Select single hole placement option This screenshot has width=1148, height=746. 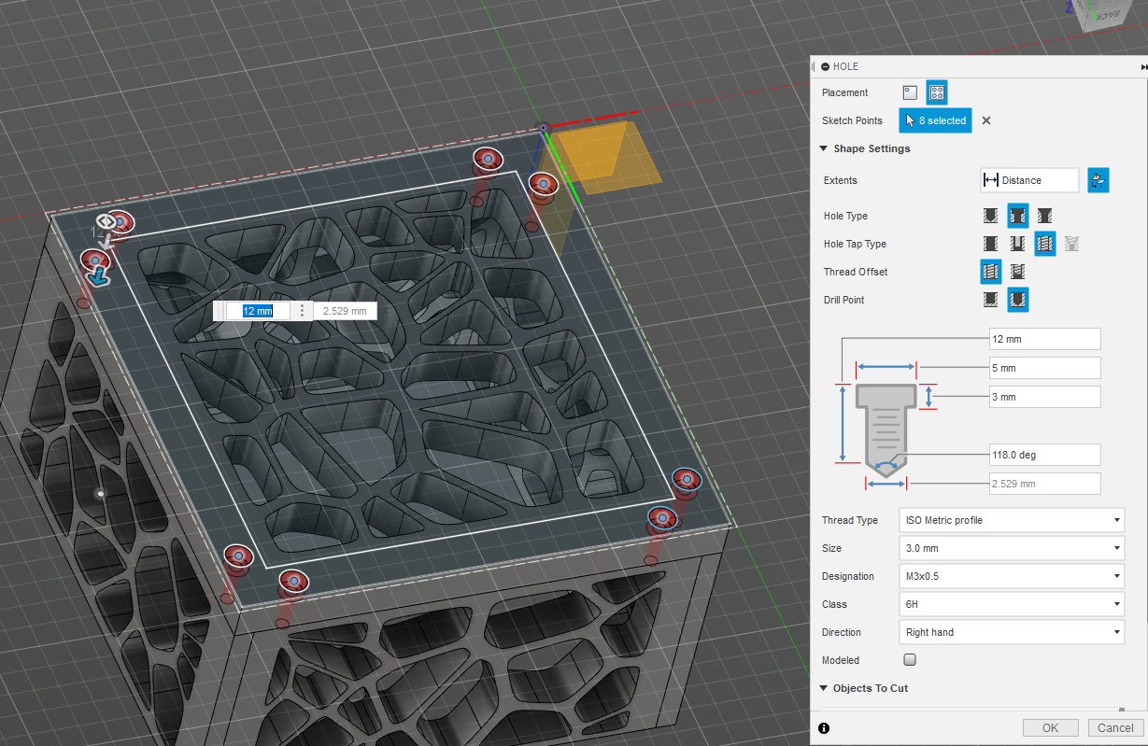click(x=910, y=92)
